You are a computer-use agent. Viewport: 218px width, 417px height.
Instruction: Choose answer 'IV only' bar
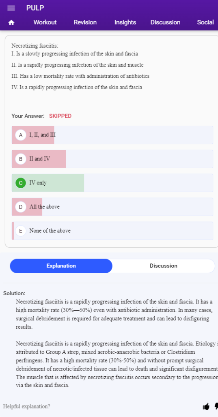click(x=112, y=183)
